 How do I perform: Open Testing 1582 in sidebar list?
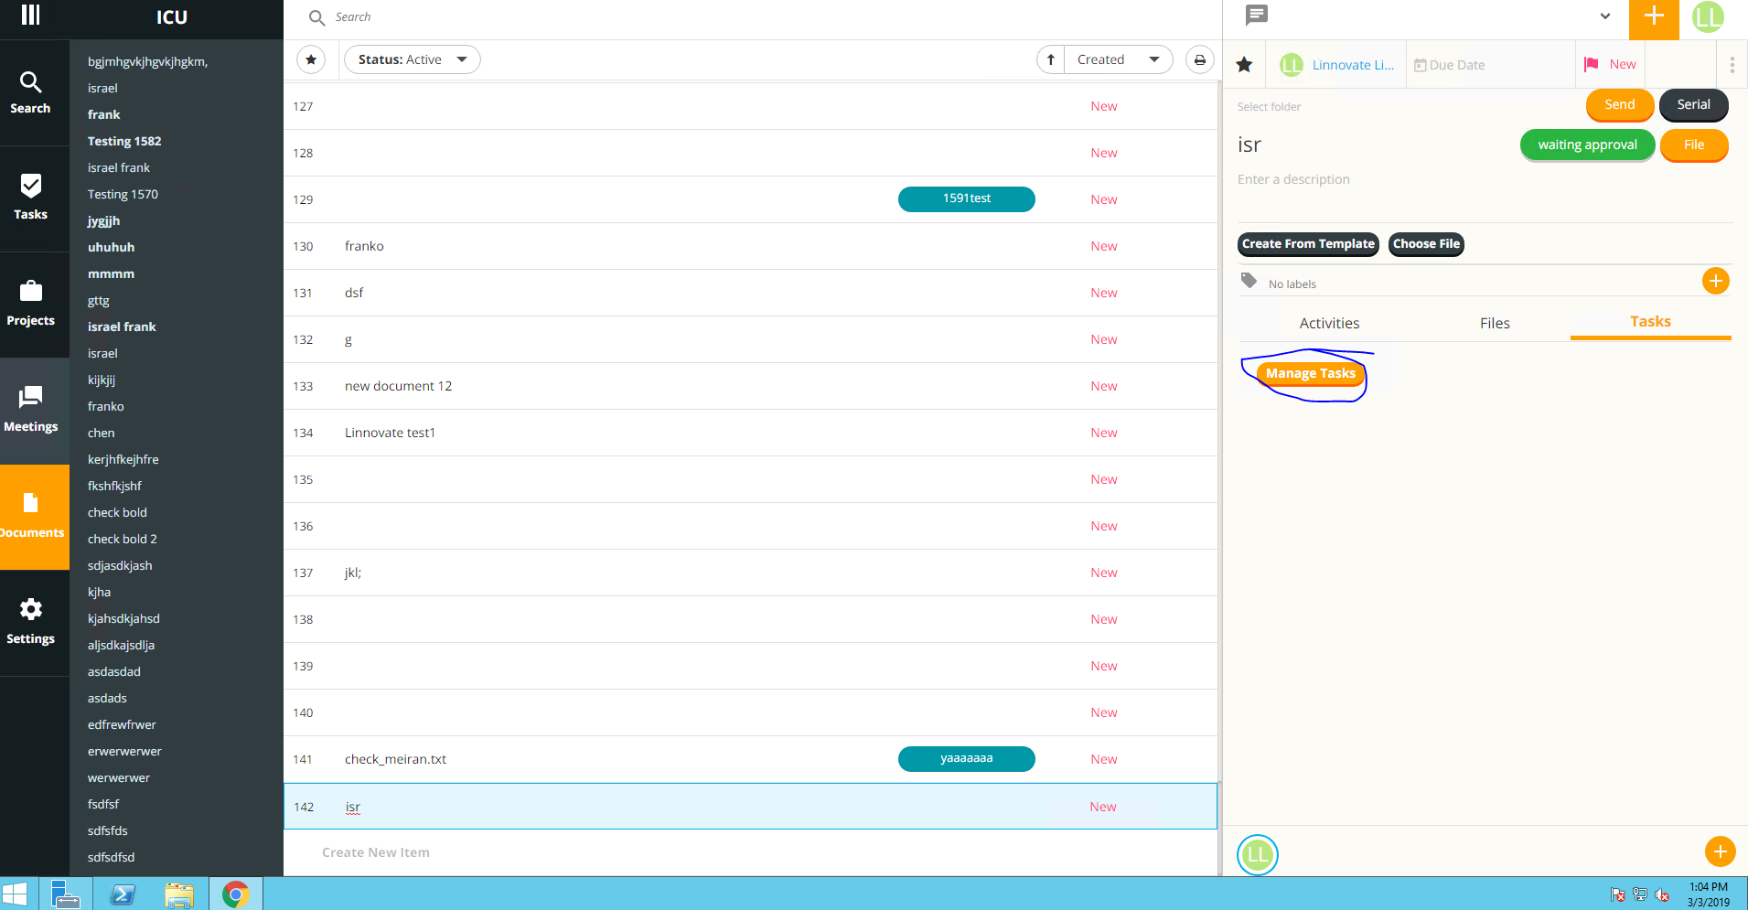124,141
